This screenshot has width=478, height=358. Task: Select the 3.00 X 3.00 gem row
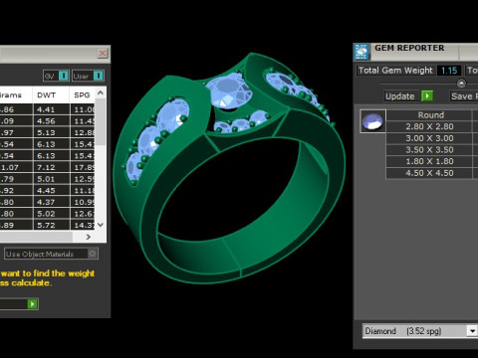[x=429, y=138]
